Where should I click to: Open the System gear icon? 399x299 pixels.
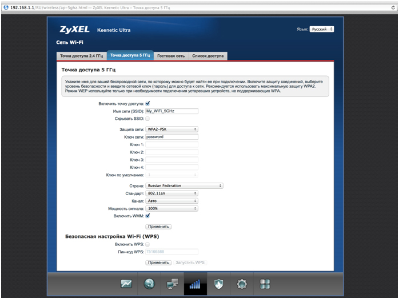tap(242, 284)
